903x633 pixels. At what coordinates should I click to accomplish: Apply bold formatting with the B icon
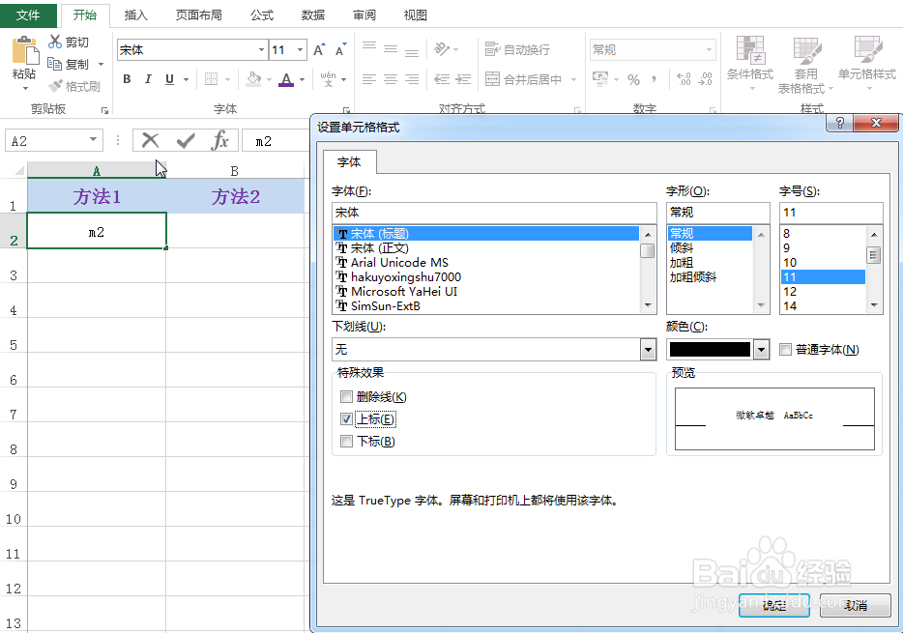127,78
